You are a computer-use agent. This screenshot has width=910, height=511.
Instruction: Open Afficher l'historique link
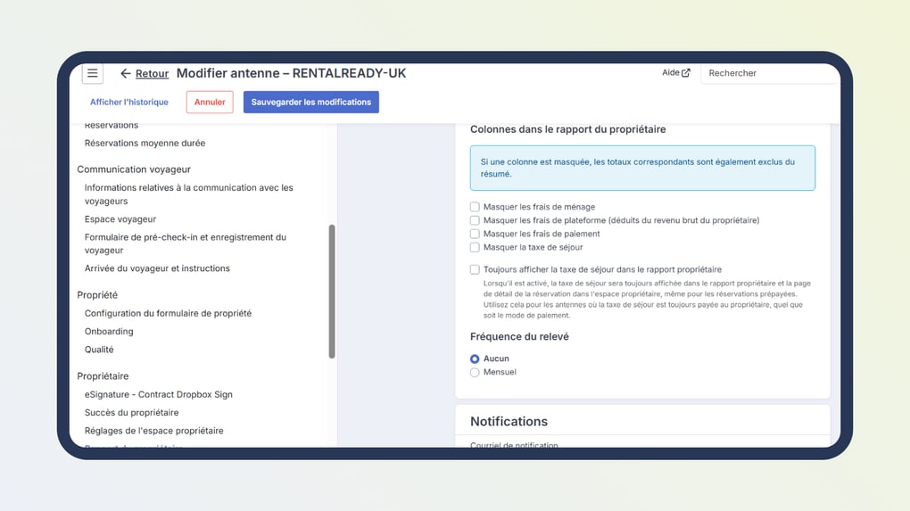tap(128, 102)
